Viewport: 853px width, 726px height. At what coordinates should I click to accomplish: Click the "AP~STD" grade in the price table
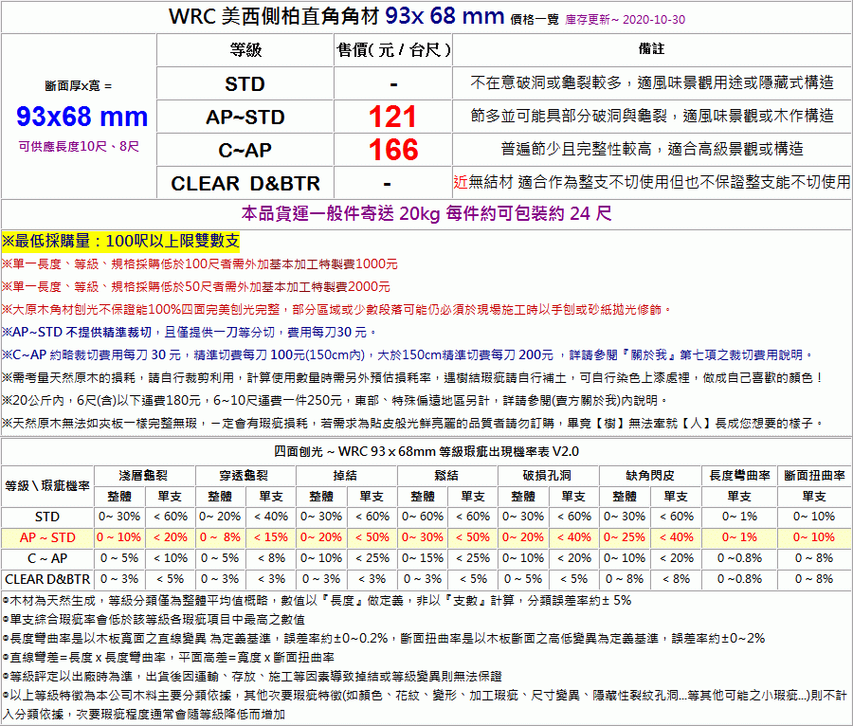coord(245,117)
